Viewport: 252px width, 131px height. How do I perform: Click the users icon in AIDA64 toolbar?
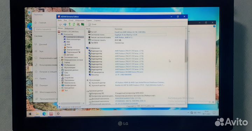78,24
